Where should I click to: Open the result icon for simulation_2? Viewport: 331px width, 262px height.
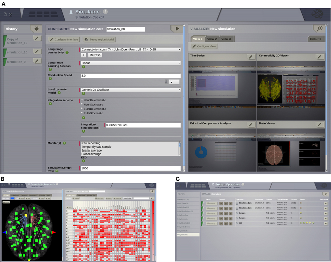coord(300,208)
